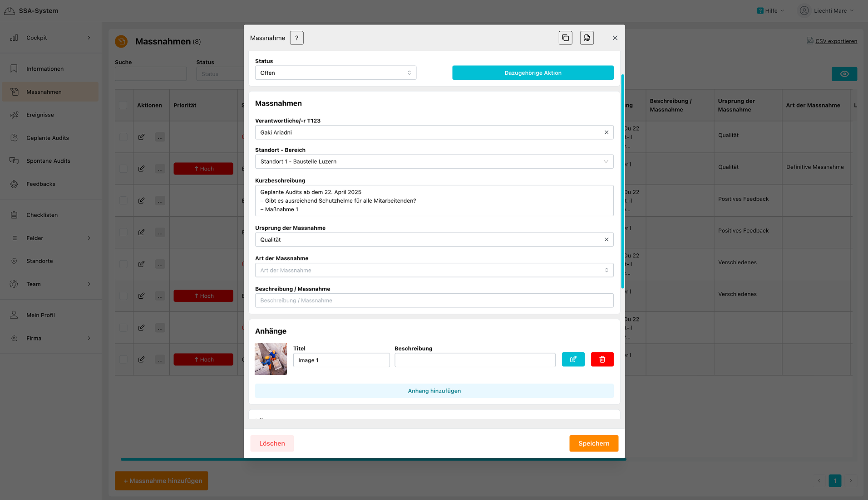Open the help question mark in dialog header
The image size is (868, 500).
click(x=296, y=38)
